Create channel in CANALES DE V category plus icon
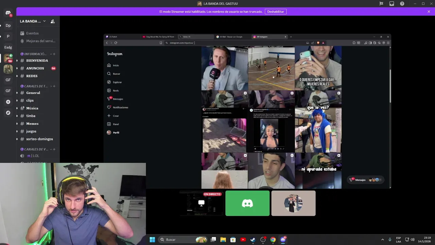Viewport: 435px width, 245px height. point(54,149)
